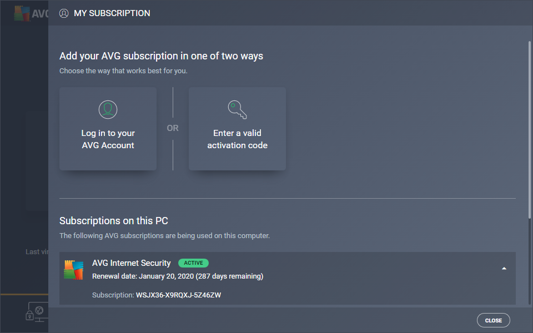533x333 pixels.
Task: Click the vertical scrollbar of the subscription panel
Action: 529,130
